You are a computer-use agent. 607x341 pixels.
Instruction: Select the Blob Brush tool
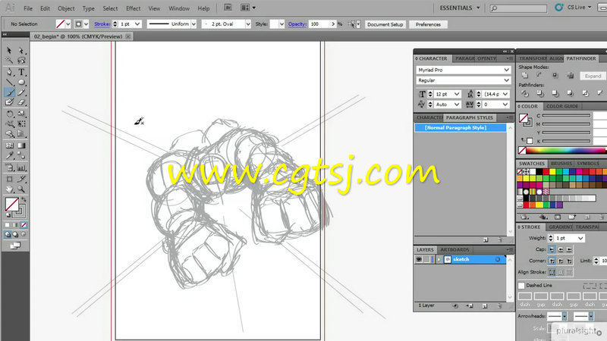click(9, 102)
